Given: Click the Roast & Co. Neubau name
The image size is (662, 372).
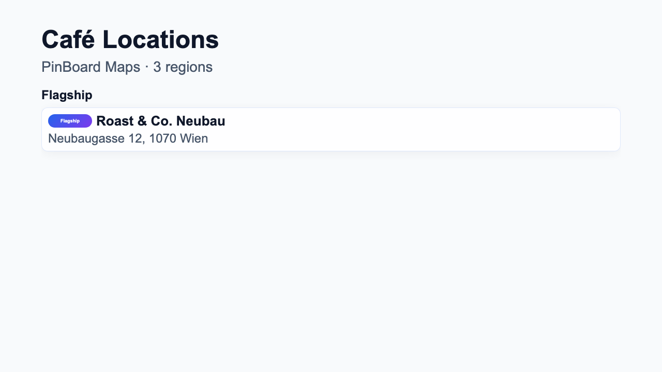Looking at the screenshot, I should pyautogui.click(x=161, y=121).
